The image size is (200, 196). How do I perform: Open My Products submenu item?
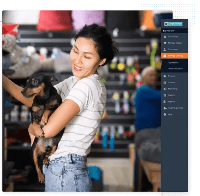pos(173,63)
